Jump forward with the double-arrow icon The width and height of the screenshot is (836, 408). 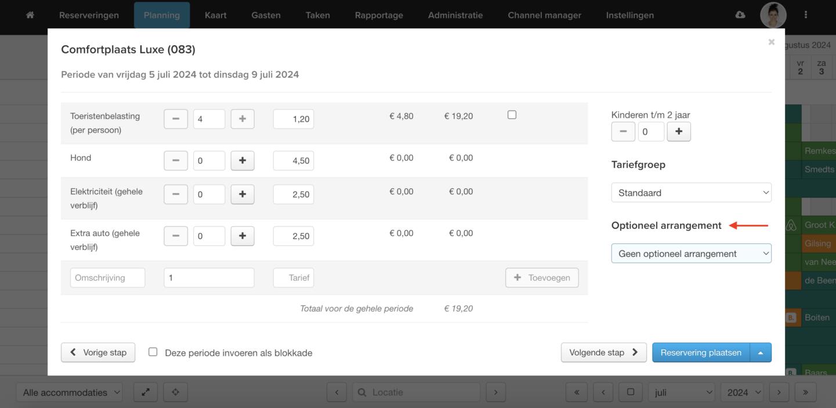click(x=805, y=392)
